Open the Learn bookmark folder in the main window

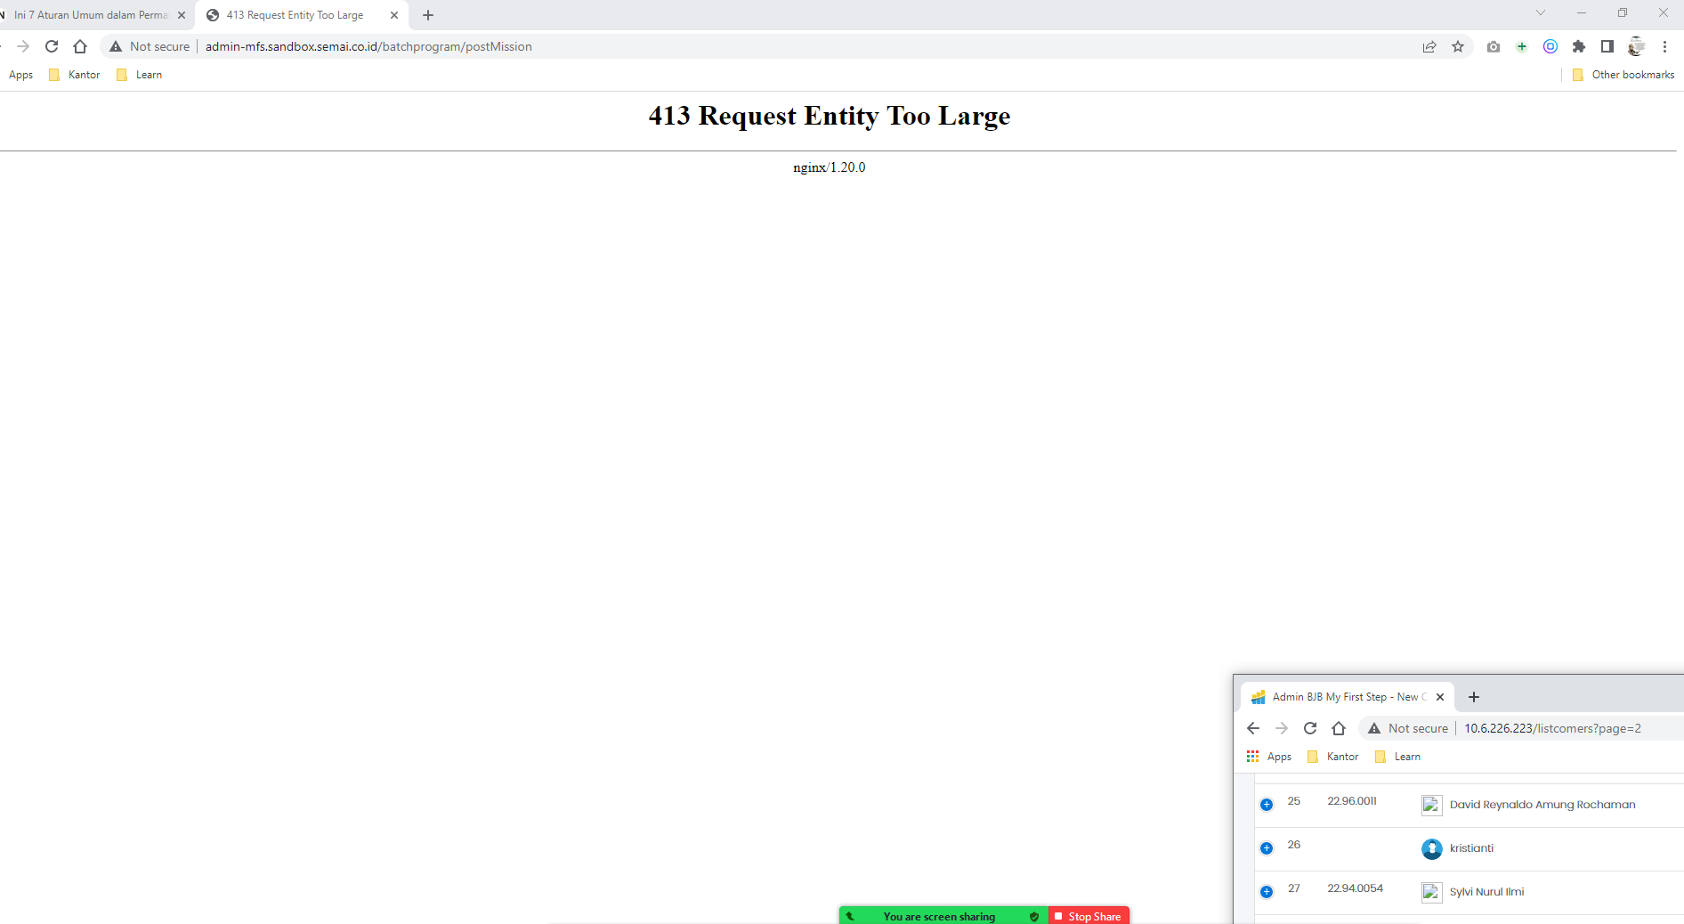[x=140, y=75]
